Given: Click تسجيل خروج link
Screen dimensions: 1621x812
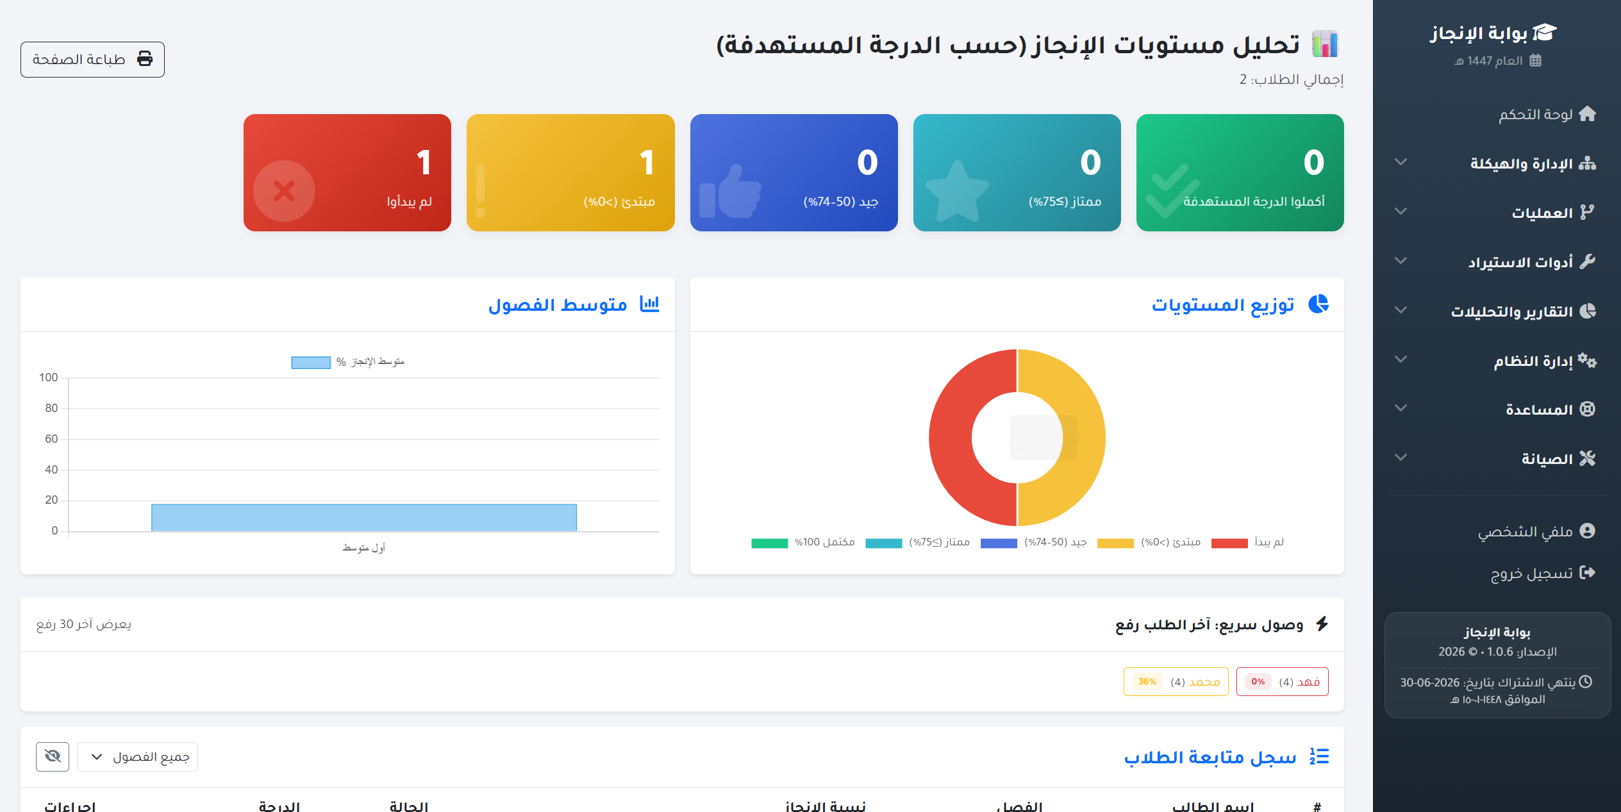Looking at the screenshot, I should click(x=1543, y=573).
